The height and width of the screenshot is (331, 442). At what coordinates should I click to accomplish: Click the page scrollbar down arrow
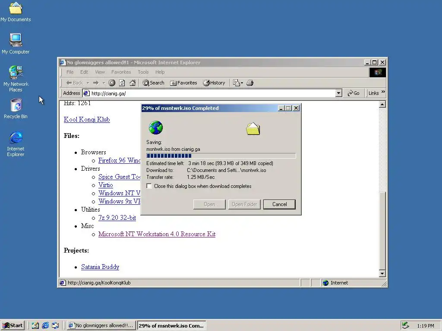382,273
